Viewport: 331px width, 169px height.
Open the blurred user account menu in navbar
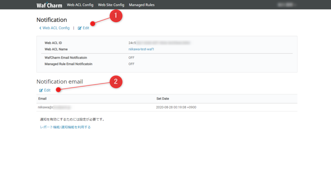(x=286, y=5)
